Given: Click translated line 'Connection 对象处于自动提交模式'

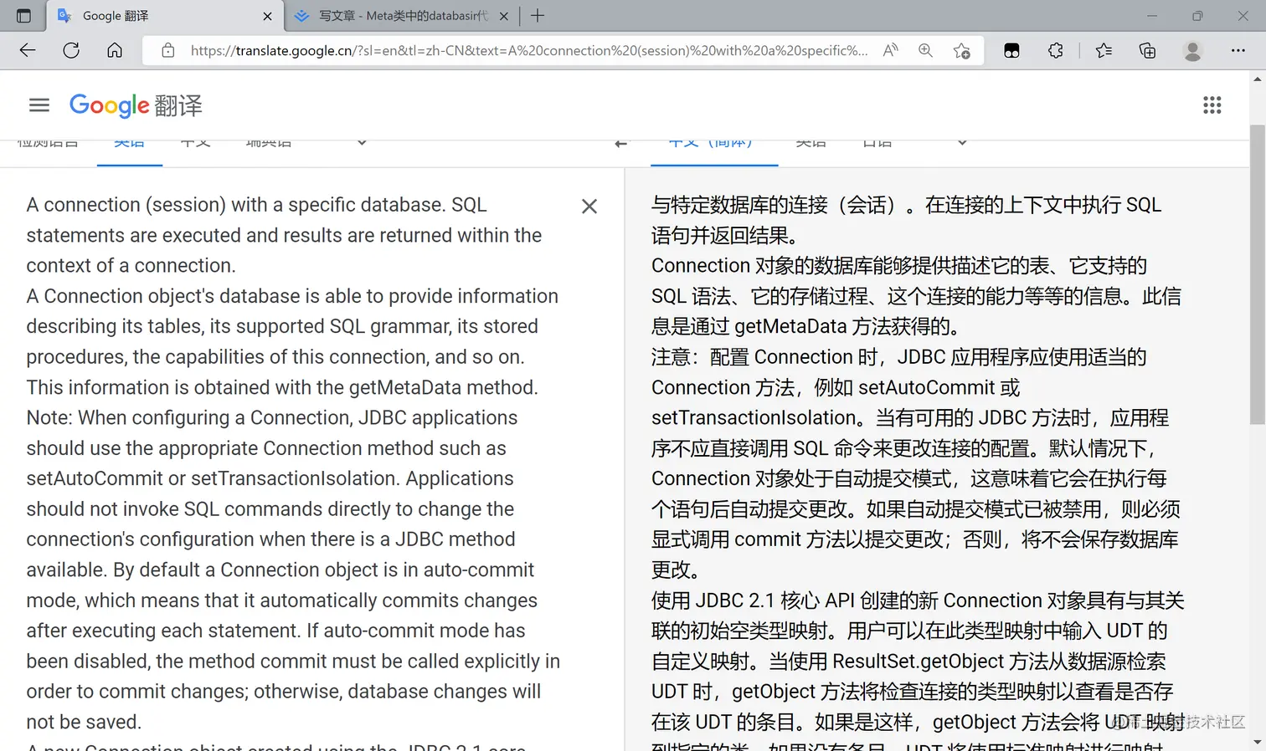Looking at the screenshot, I should (x=909, y=478).
